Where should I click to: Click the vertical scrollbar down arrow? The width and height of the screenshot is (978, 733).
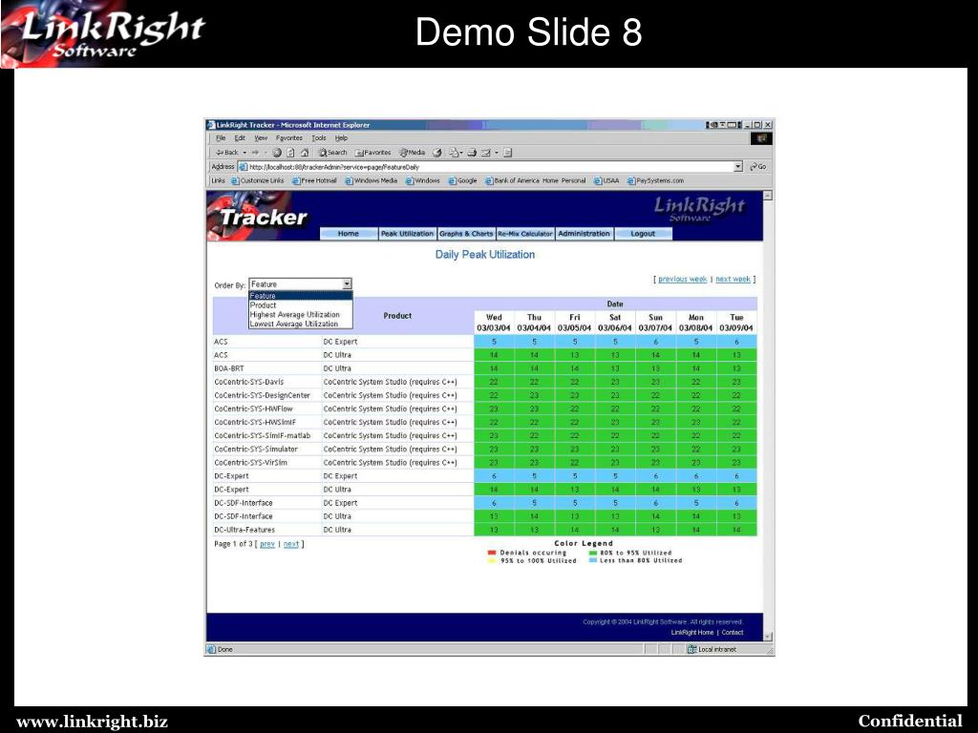(x=768, y=637)
